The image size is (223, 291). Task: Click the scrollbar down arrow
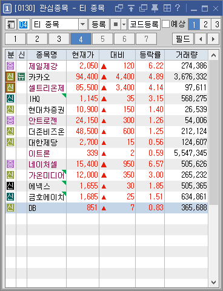point(213,282)
